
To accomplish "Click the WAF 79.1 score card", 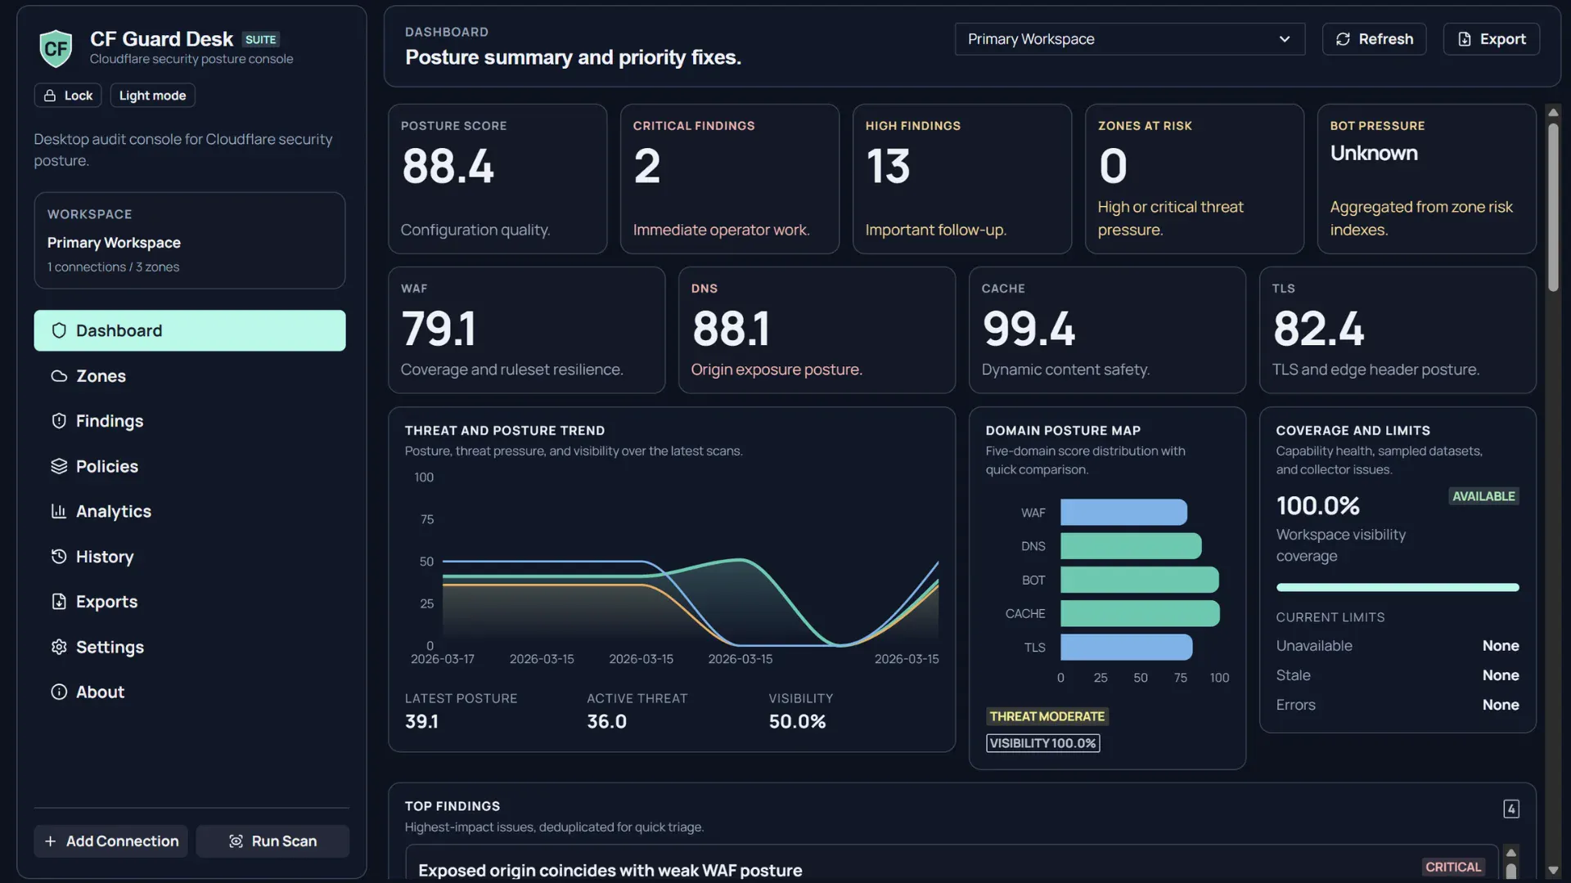I will pos(527,330).
